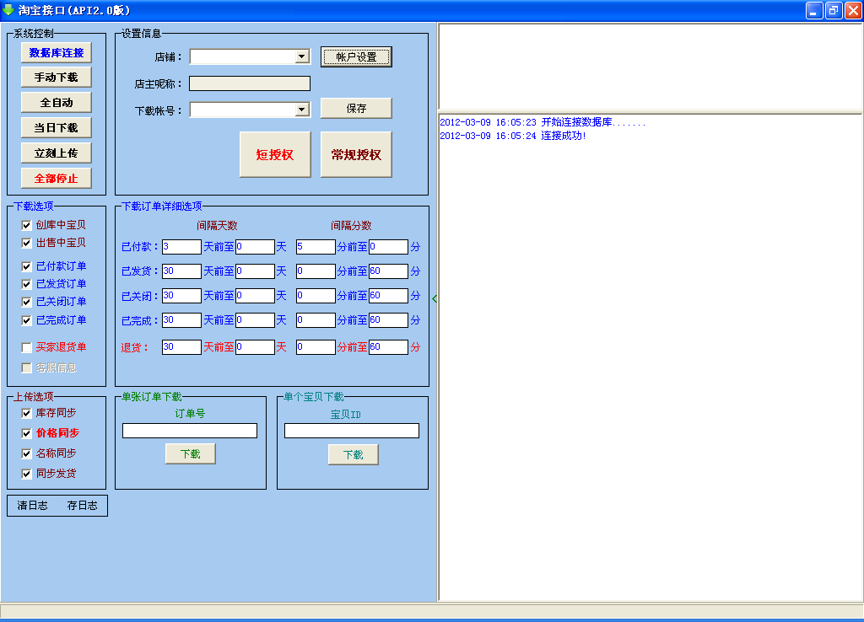864x622 pixels.
Task: Uncheck the 已付款订单 checkbox
Action: tap(26, 266)
